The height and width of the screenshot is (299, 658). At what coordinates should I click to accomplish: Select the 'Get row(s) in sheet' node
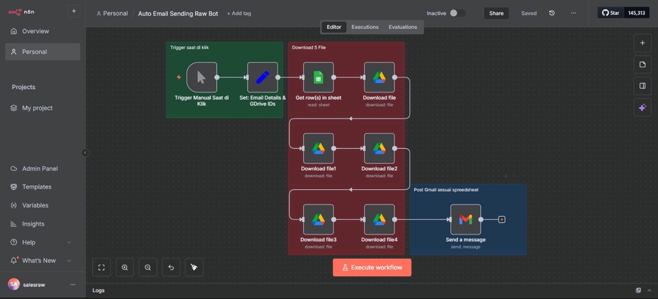click(318, 77)
